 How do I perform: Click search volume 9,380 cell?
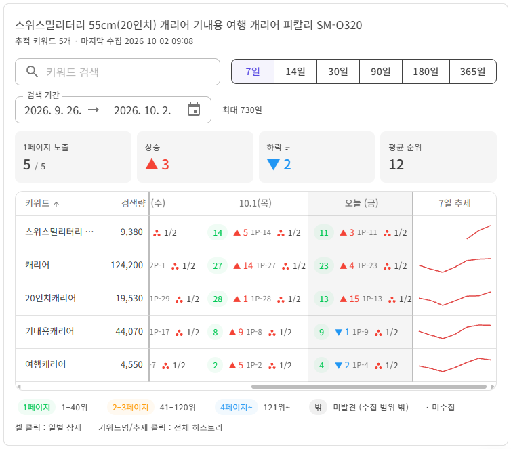131,232
